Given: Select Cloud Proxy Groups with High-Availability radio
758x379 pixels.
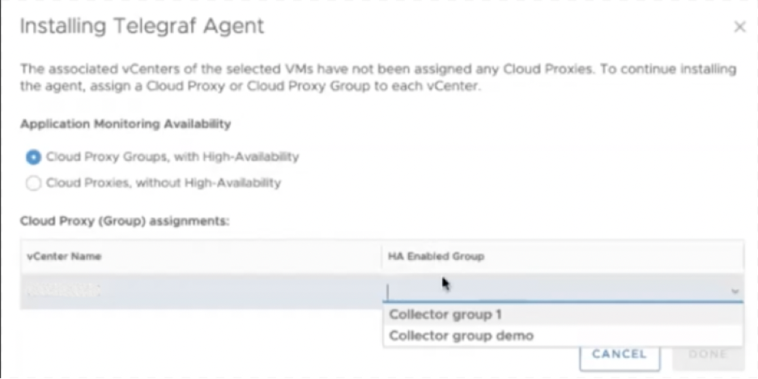Looking at the screenshot, I should (33, 157).
